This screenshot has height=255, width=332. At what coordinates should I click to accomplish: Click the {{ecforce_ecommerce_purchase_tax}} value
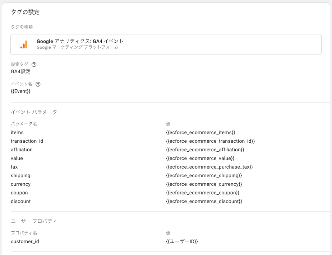click(209, 167)
